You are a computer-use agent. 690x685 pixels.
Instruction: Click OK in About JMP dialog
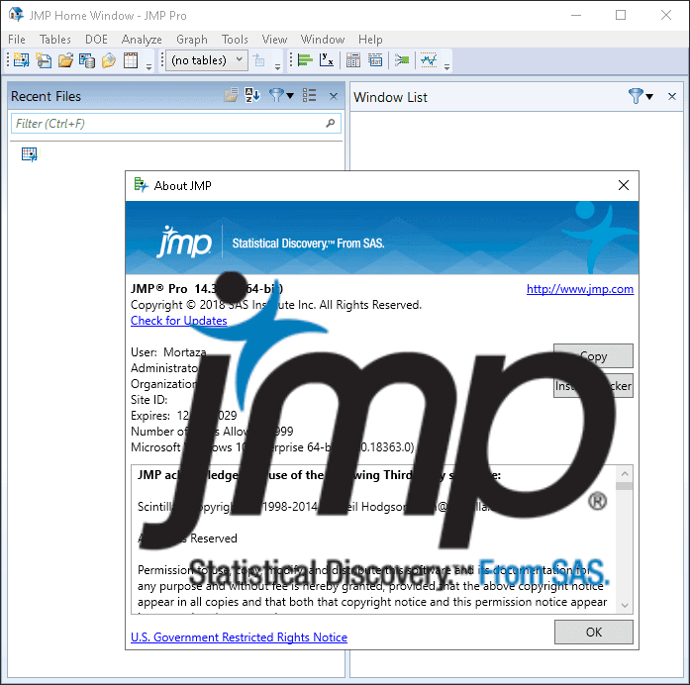tap(594, 632)
